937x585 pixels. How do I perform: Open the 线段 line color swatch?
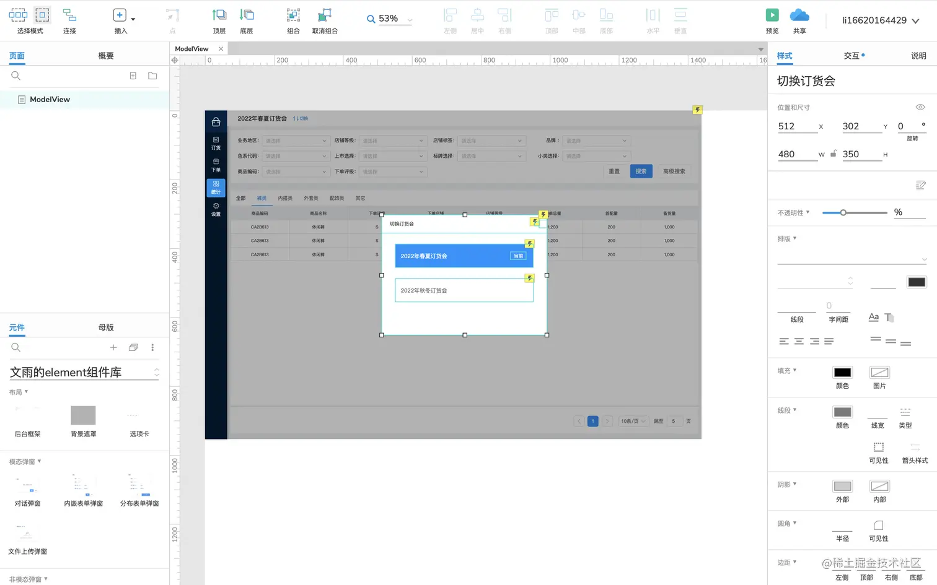(842, 412)
